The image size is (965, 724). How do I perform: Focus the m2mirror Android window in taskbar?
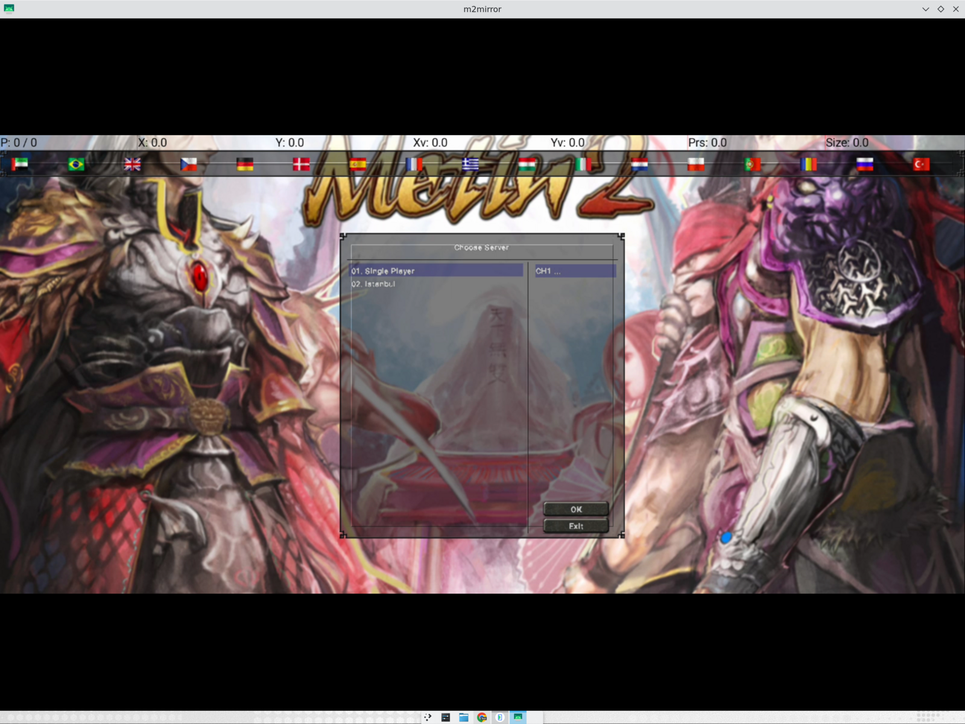tap(518, 717)
